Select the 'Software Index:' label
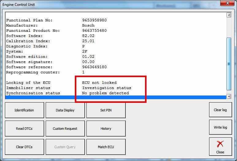Image resolution: width=237 pixels, height=161 pixels. coord(25,36)
